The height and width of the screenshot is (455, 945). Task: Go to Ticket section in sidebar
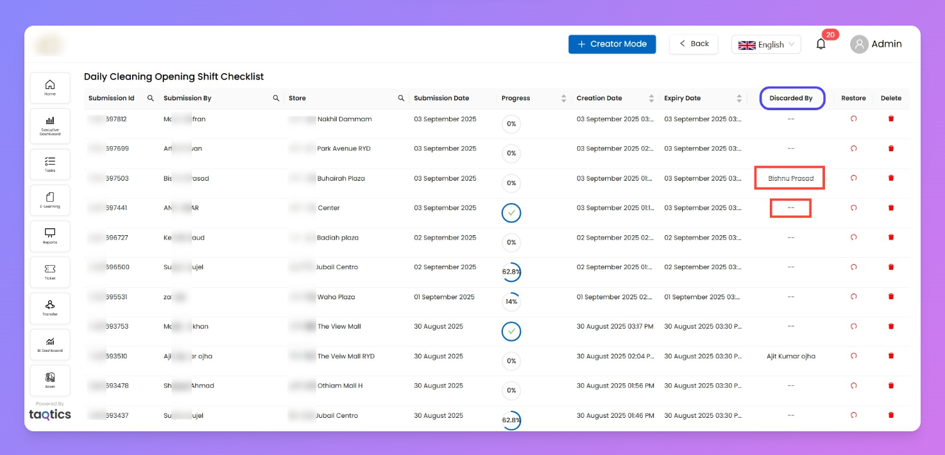pyautogui.click(x=50, y=272)
